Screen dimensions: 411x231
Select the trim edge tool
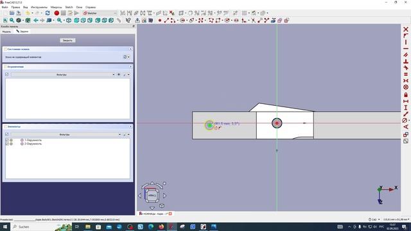coord(253,20)
